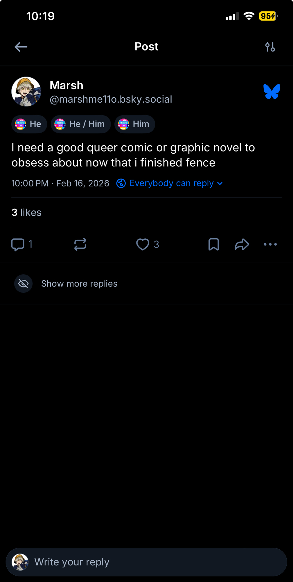Like the post with the heart icon
Viewport: 293px width, 582px height.
[143, 244]
